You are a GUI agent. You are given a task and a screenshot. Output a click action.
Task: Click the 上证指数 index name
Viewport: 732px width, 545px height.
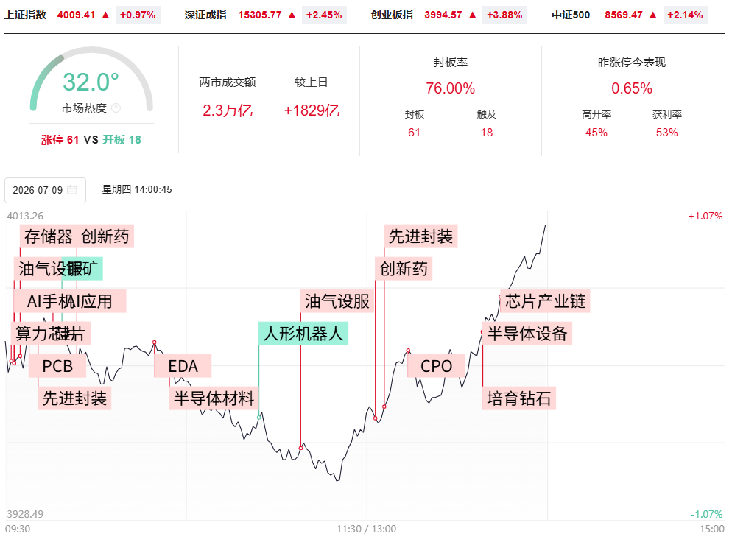click(x=26, y=15)
